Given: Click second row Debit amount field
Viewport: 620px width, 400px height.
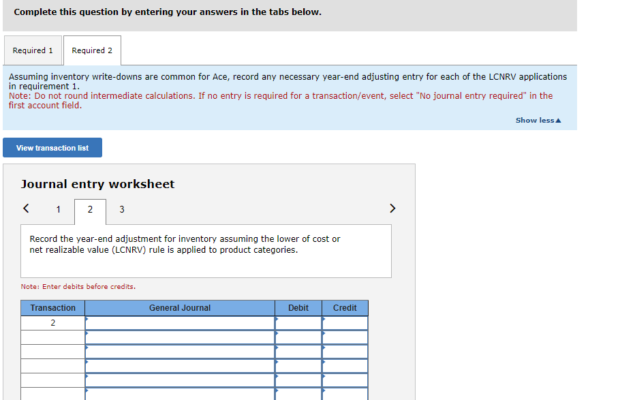Looking at the screenshot, I should click(298, 337).
